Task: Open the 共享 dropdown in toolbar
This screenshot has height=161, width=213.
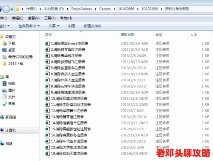Action: [x=54, y=26]
